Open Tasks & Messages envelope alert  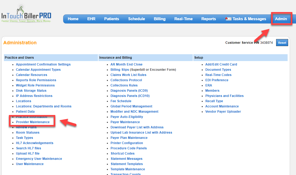point(228,19)
